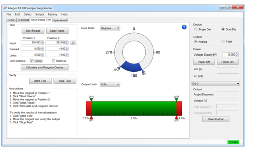Click the red LP2 limit marker
Screen dimensions: 253x148
[x=176, y=117]
